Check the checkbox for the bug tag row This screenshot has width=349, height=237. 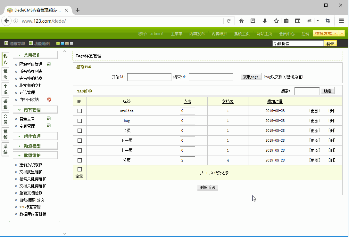[79, 121]
